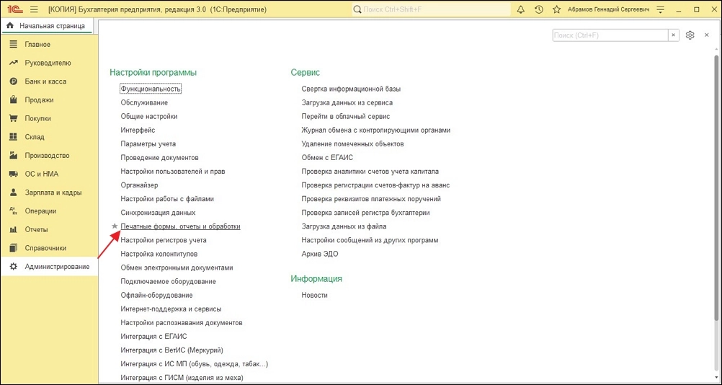Image resolution: width=722 pixels, height=385 pixels.
Task: Open Перейти в облачный сервис
Action: click(x=346, y=117)
